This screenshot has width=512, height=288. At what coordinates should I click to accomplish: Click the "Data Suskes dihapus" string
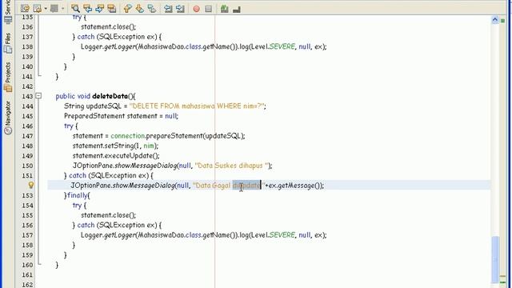pos(232,166)
